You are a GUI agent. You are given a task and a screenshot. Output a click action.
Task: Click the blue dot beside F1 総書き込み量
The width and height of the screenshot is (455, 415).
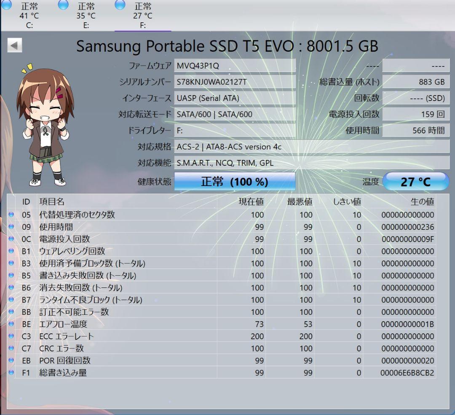[12, 372]
